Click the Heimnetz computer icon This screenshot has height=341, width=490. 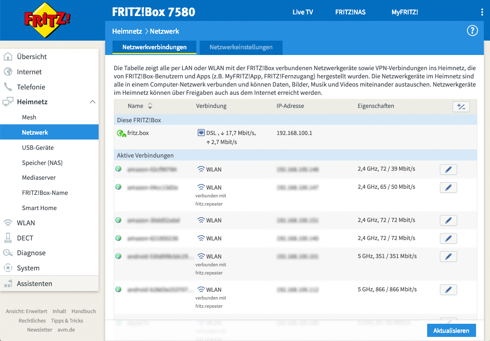point(8,102)
